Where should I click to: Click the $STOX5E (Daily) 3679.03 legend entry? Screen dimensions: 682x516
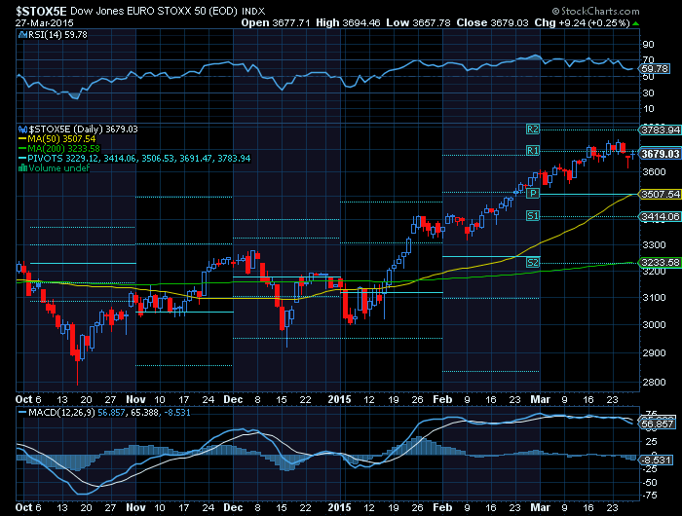[x=83, y=129]
